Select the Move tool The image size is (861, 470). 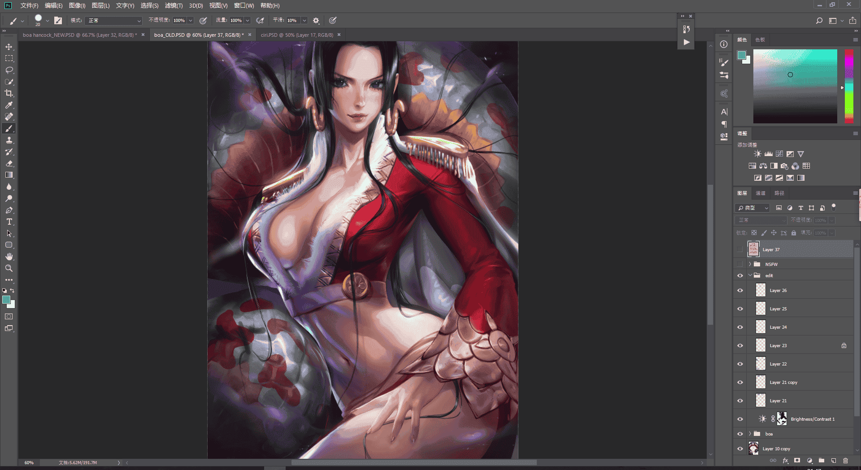[9, 47]
